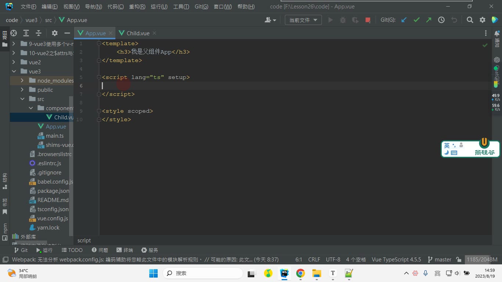This screenshot has width=502, height=282.
Task: Expand the node_modules folder
Action: 22,80
